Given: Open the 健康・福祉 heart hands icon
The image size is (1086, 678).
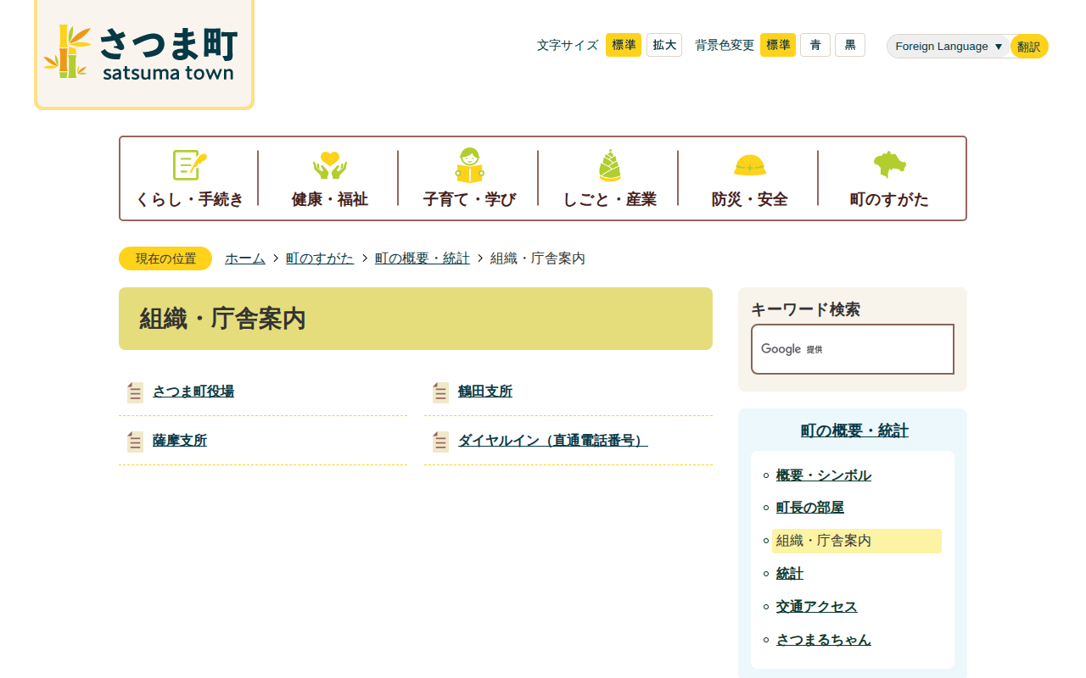Looking at the screenshot, I should coord(329,165).
